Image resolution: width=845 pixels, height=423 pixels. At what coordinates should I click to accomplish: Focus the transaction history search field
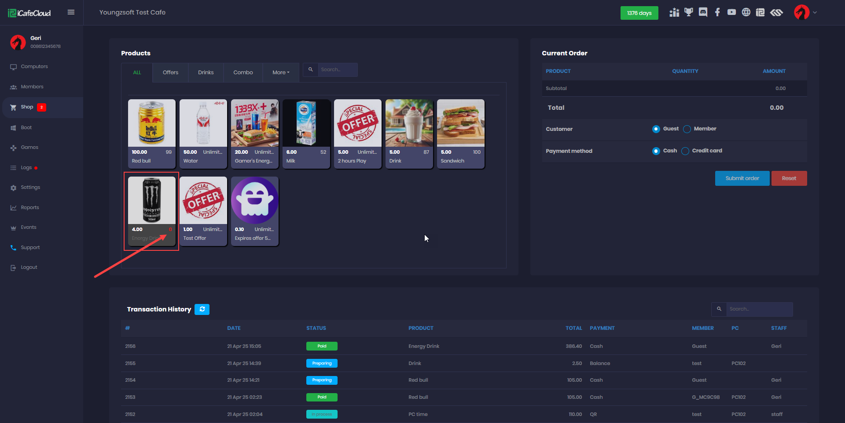[759, 309]
